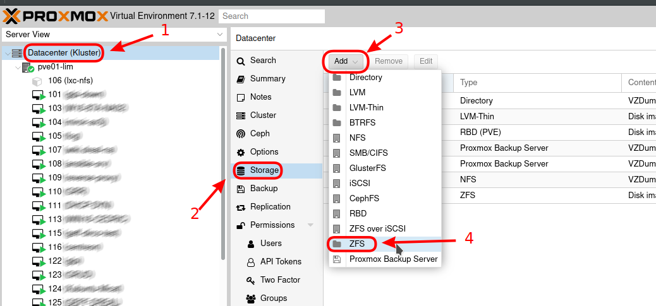Choose RBD from the Add menu
Viewport: 656px width, 306px height.
385,214
